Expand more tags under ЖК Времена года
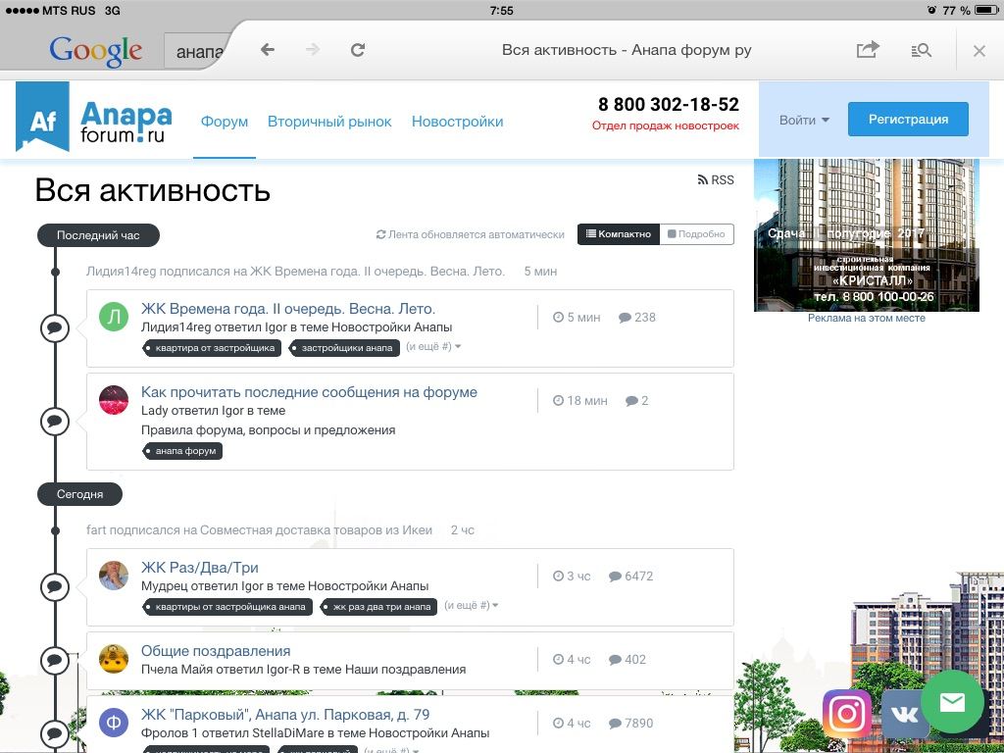The image size is (1004, 753). [433, 347]
